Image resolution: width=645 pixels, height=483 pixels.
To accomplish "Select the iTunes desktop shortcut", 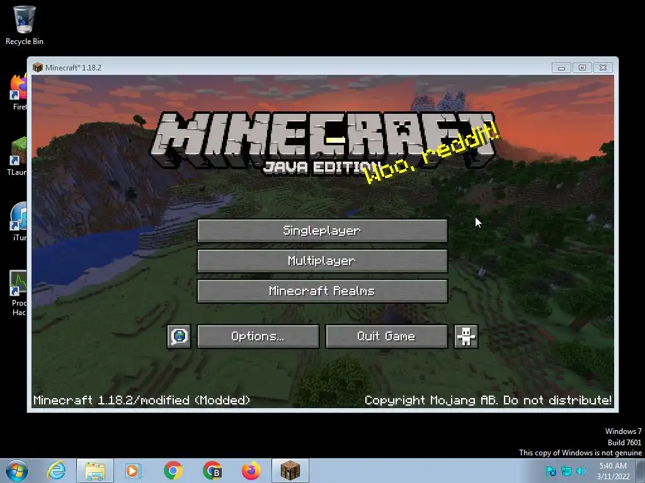I will click(18, 221).
